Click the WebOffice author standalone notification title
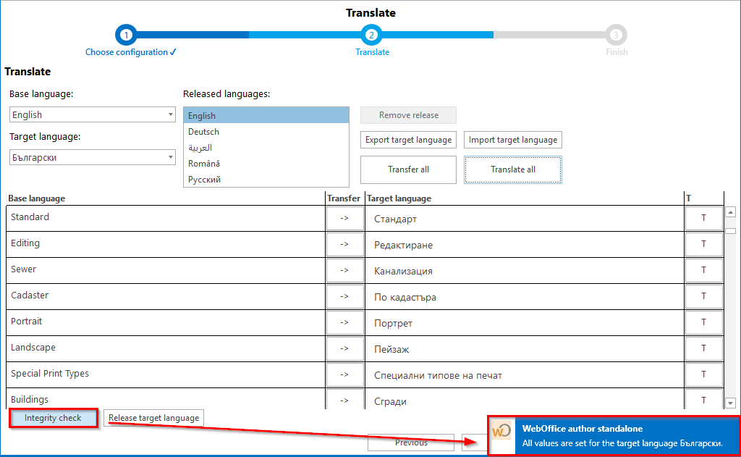The height and width of the screenshot is (457, 741). (583, 429)
